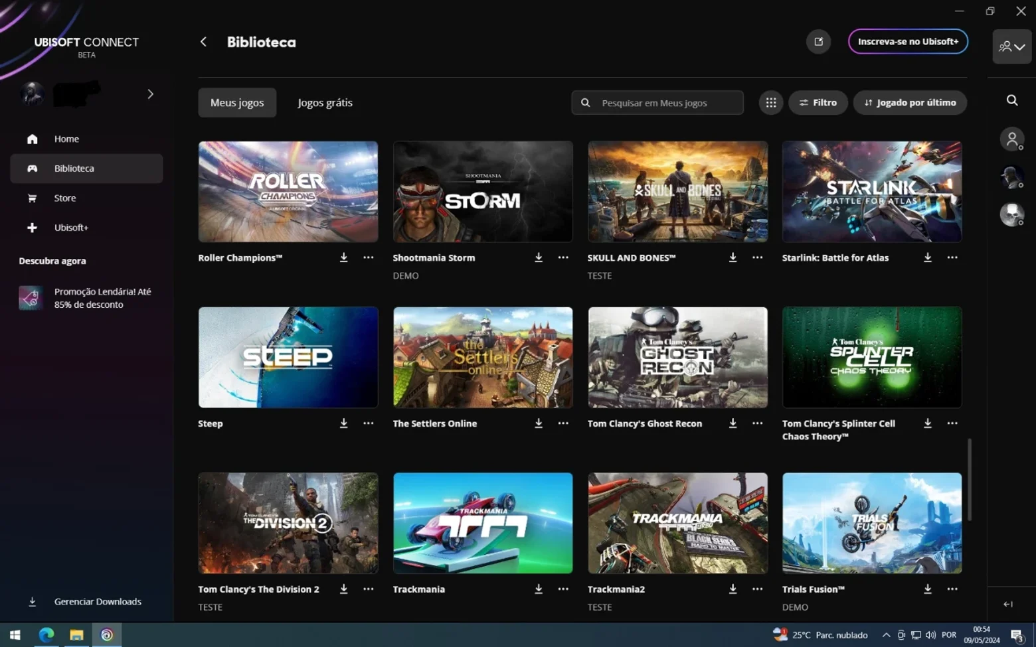Download Tom Clancy's Ghost Recon

[x=733, y=423]
